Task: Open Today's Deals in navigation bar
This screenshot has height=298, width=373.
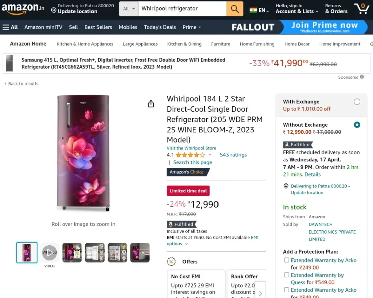Action: click(x=160, y=27)
